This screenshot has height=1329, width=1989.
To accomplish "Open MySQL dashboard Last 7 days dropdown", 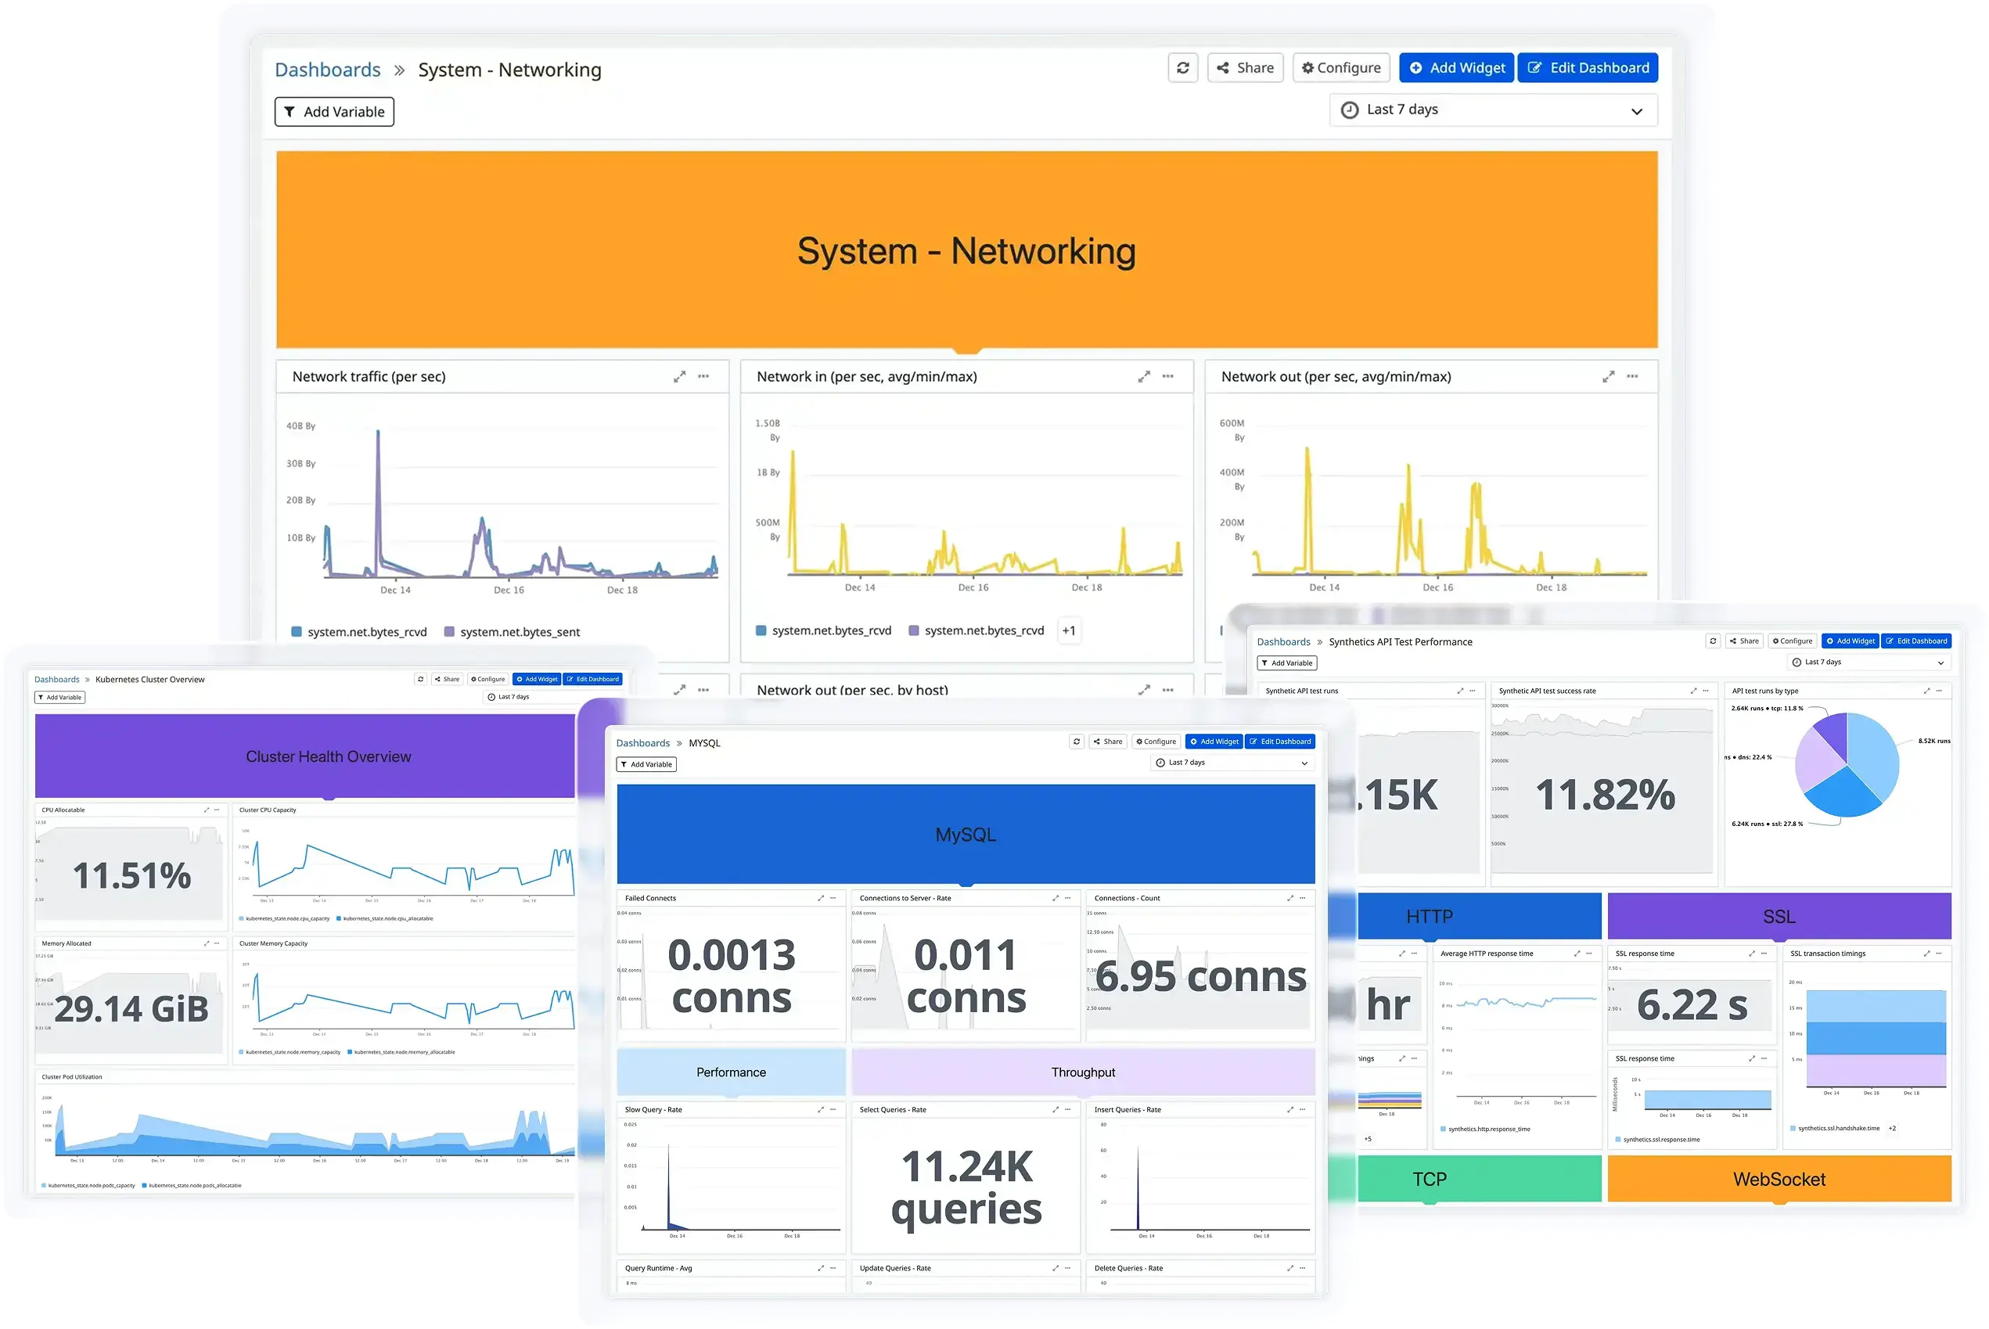I will click(1232, 763).
